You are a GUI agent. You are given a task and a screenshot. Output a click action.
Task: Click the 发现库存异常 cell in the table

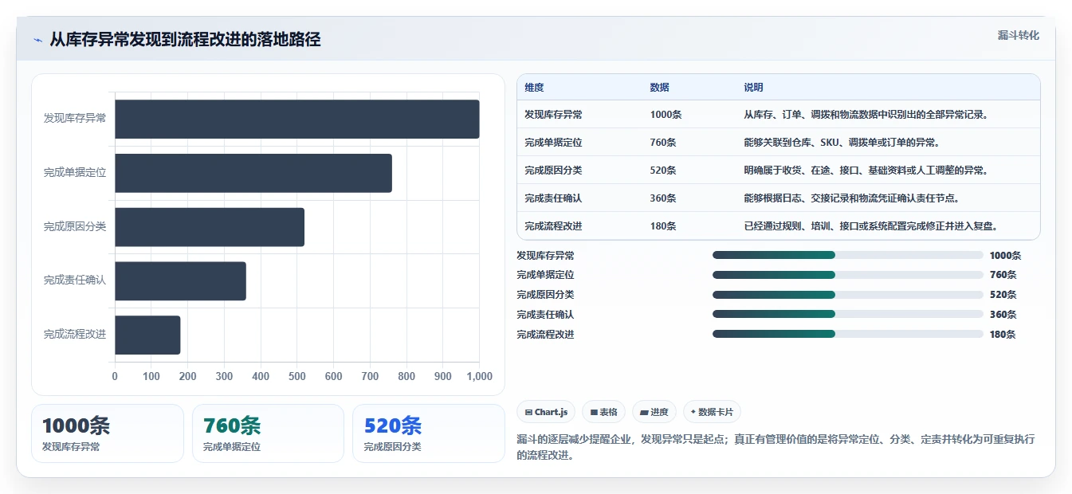[553, 115]
